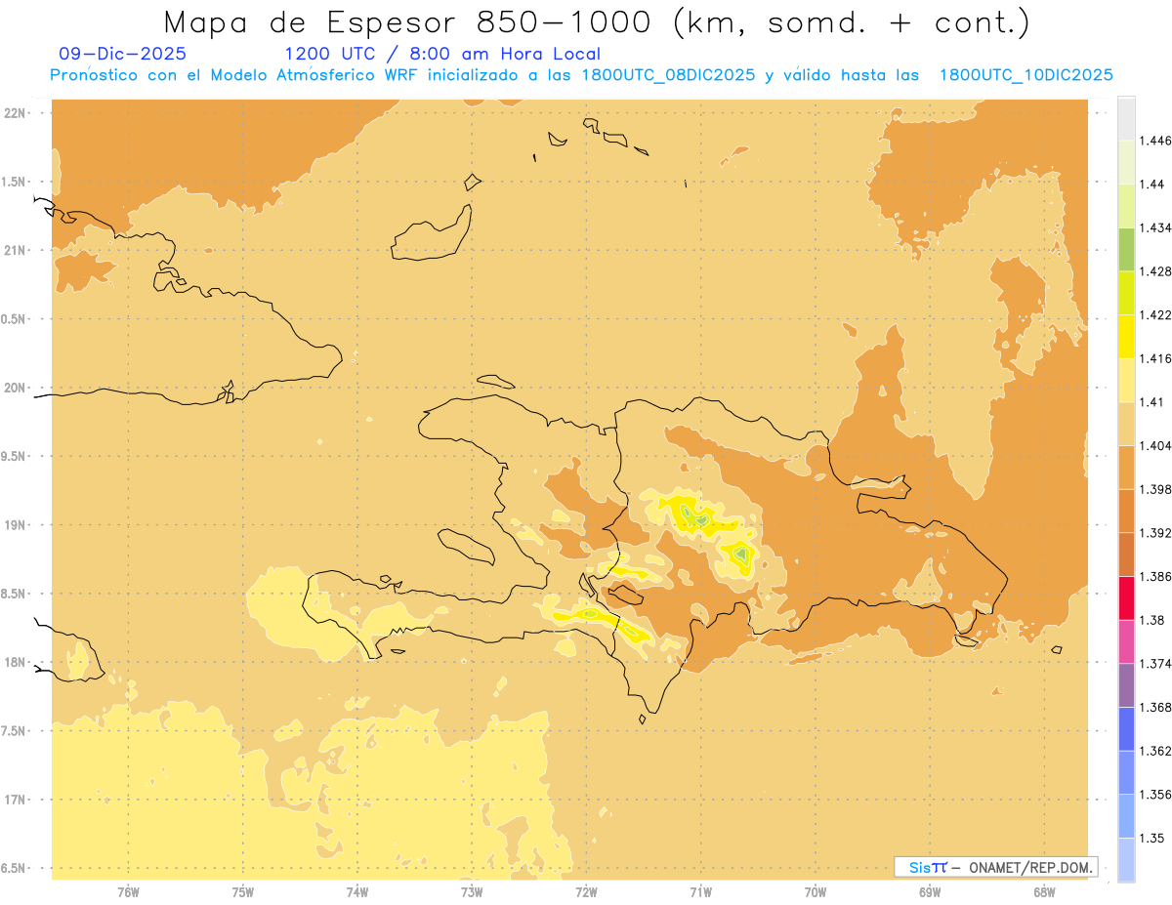1172x905 pixels.
Task: Click the 21N latitude label
Action: 16,250
